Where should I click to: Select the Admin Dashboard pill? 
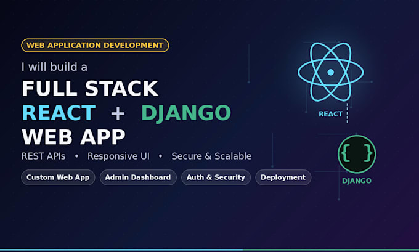click(x=138, y=177)
